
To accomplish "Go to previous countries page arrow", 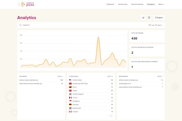I will [108, 116].
